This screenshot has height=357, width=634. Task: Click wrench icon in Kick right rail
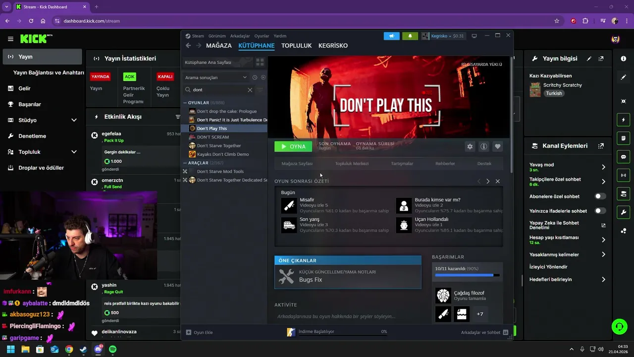coord(623,212)
